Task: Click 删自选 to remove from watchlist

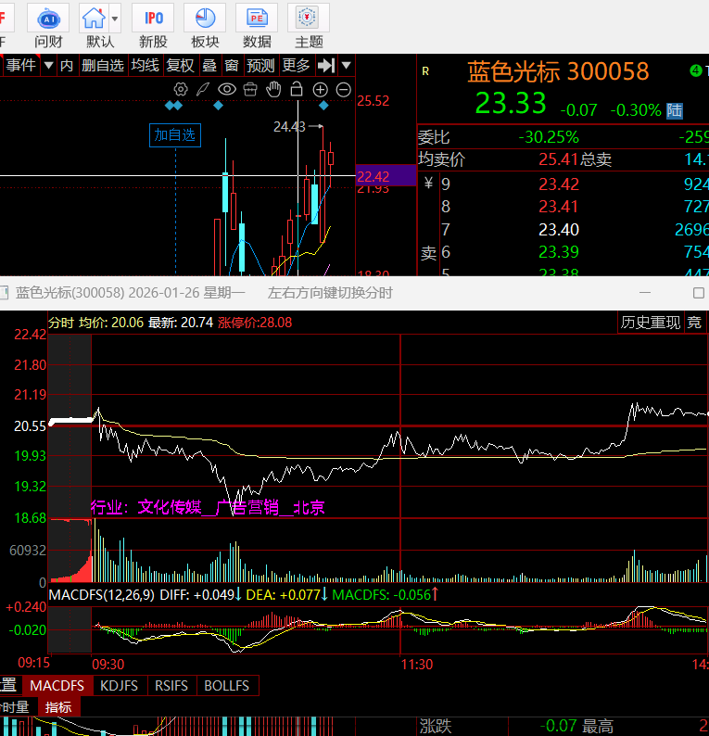Action: coord(103,65)
